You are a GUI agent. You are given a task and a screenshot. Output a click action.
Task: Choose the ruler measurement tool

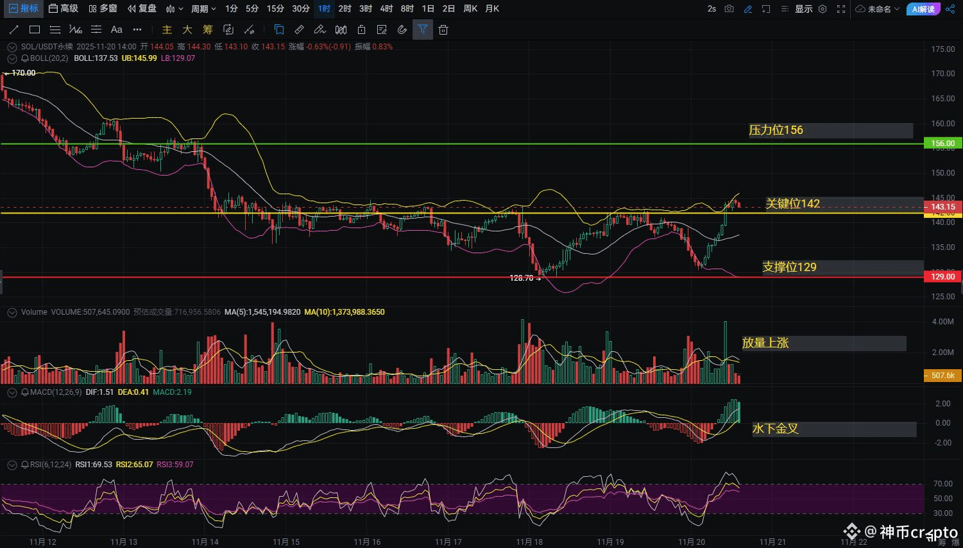299,29
